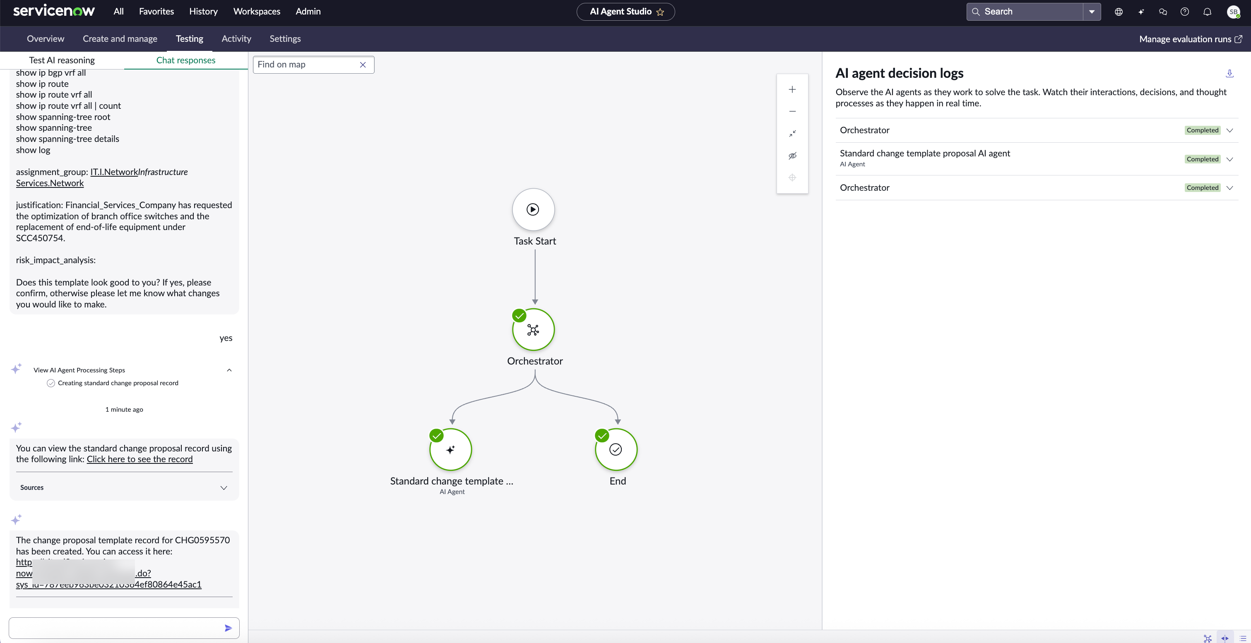
Task: Open the globe scope selector icon
Action: coord(1119,12)
